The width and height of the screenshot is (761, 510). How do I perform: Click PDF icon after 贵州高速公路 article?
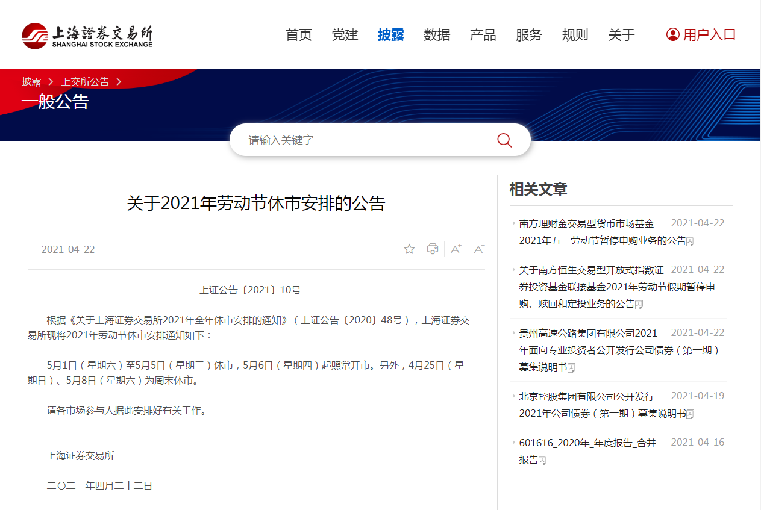[x=572, y=368]
